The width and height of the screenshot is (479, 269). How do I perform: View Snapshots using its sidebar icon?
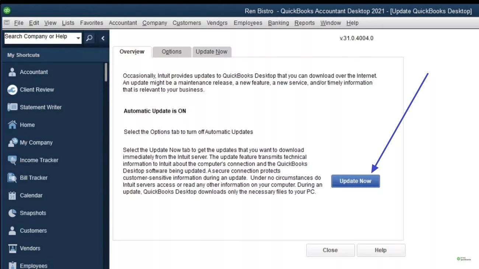(x=13, y=213)
